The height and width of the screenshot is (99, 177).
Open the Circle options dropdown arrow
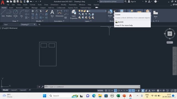pos(15,18)
